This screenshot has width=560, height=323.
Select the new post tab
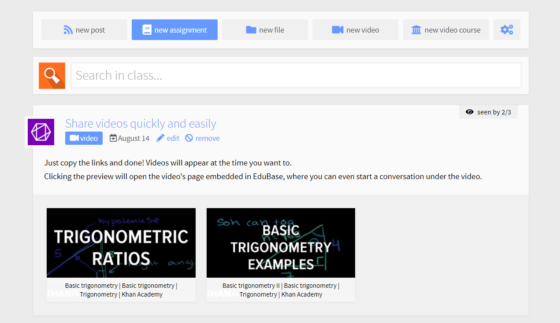tap(84, 29)
